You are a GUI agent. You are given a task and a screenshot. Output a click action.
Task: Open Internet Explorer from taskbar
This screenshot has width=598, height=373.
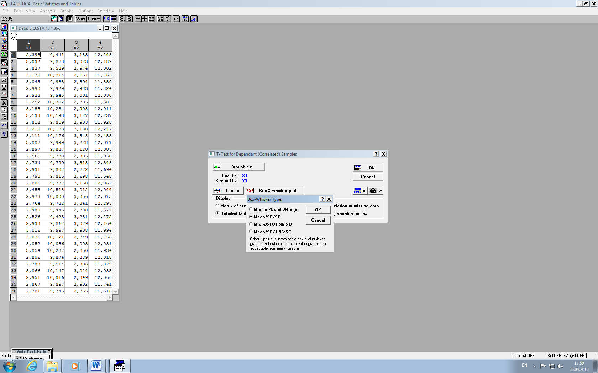32,366
